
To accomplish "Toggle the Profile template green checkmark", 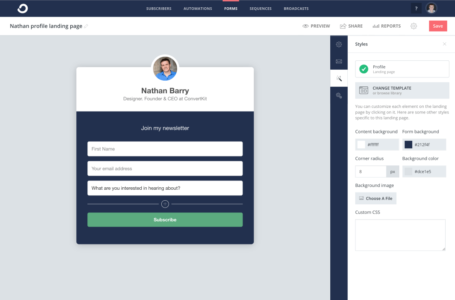I will pos(364,69).
